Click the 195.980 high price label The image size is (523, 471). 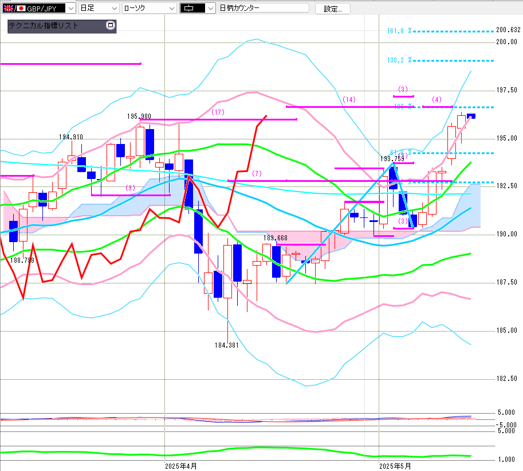[x=139, y=116]
